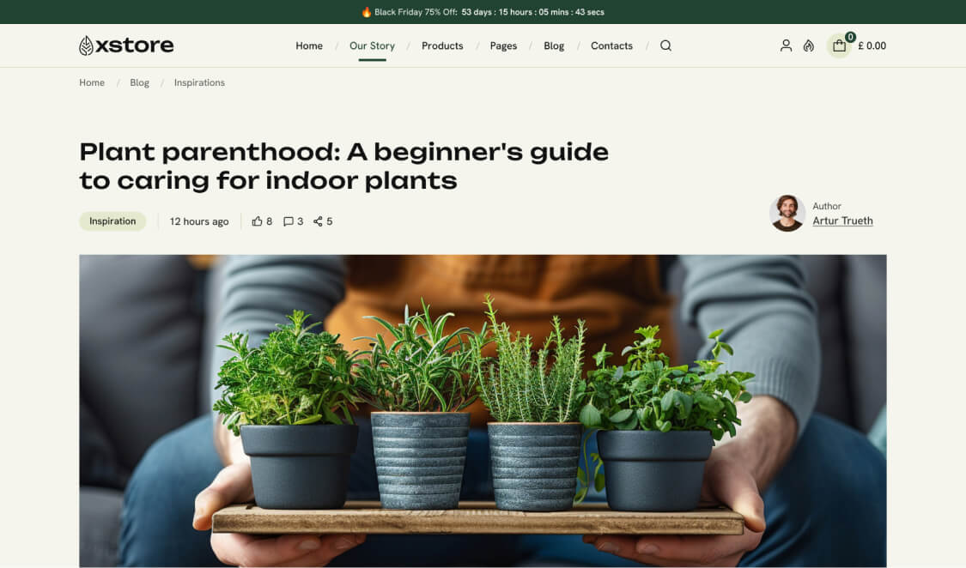Open the shopping cart bag icon
966x568 pixels.
tap(839, 46)
